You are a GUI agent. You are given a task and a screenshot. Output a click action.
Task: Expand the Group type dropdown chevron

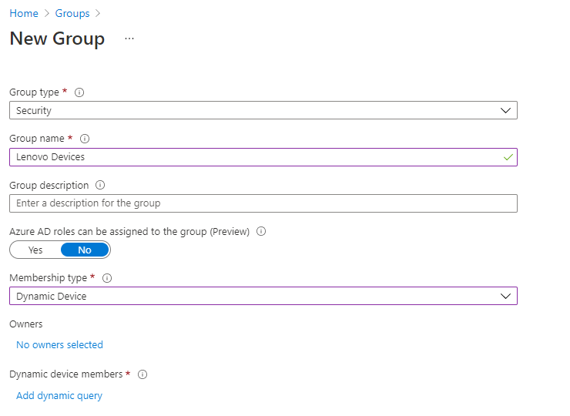505,110
